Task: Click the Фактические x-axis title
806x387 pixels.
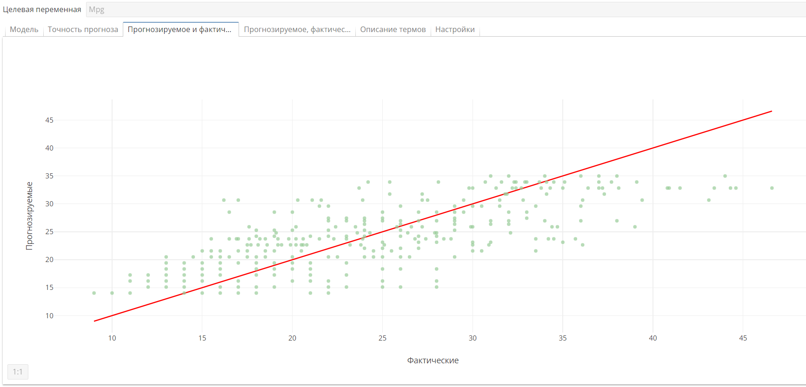Action: 433,361
